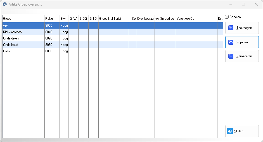Sort by the Groep column header
263x142 pixels.
(23, 19)
